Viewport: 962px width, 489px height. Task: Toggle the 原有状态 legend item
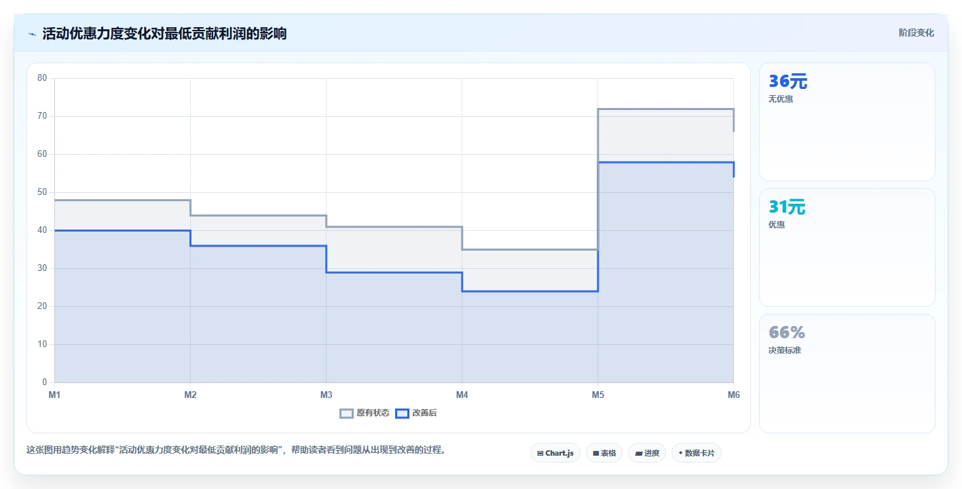(x=365, y=413)
